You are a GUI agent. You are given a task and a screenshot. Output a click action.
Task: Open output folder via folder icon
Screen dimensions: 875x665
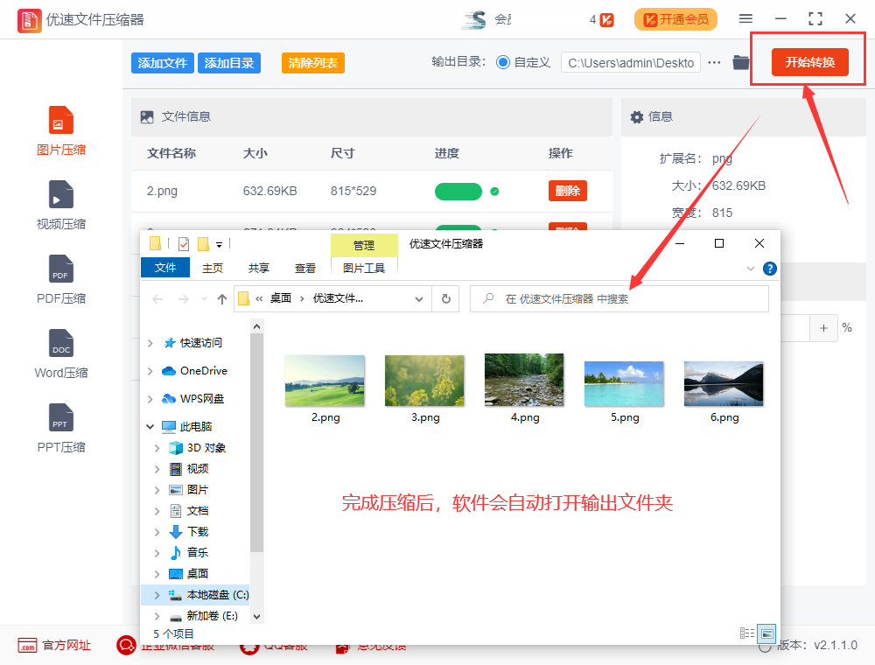741,63
